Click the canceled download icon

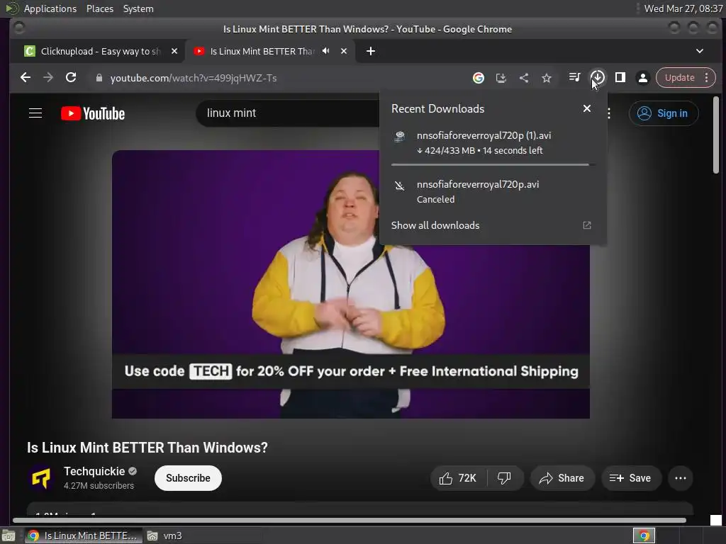[x=399, y=186]
